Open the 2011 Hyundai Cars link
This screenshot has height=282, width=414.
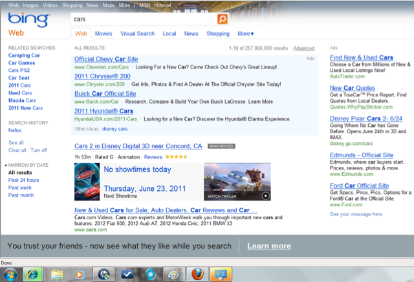(103, 111)
